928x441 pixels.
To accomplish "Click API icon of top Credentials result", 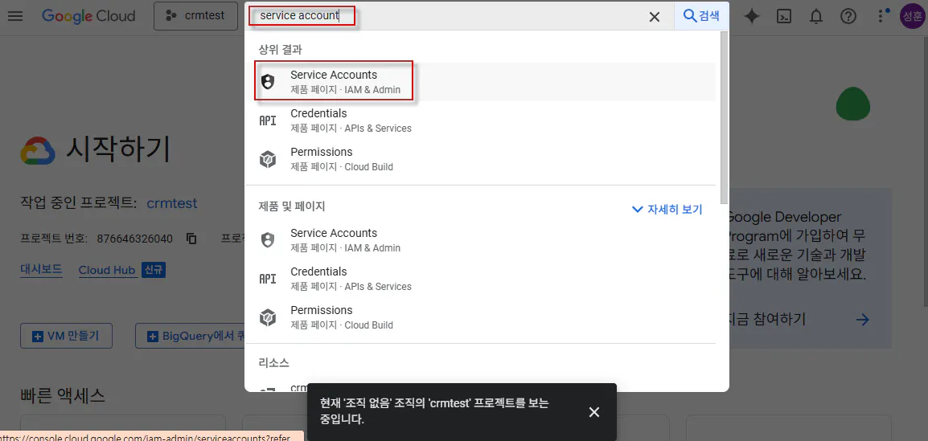I will [268, 120].
